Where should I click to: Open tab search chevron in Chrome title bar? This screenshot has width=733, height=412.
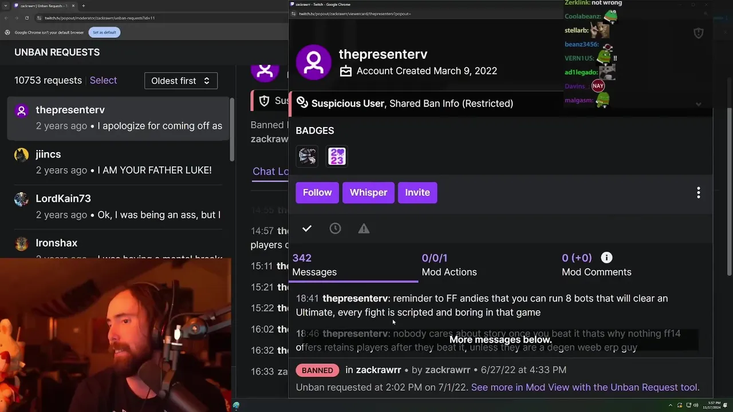6,6
